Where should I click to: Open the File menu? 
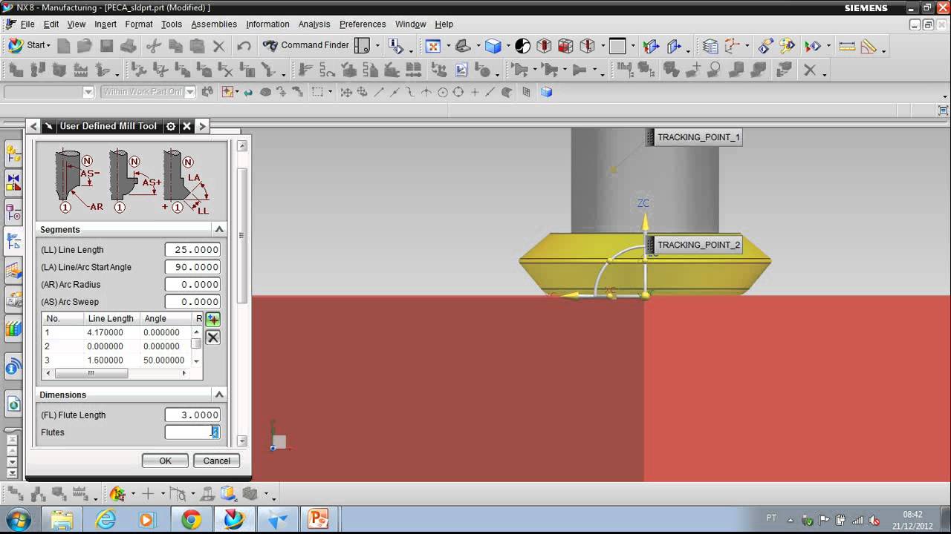point(27,24)
